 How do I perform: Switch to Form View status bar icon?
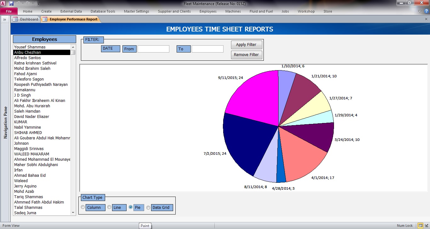coord(420,226)
